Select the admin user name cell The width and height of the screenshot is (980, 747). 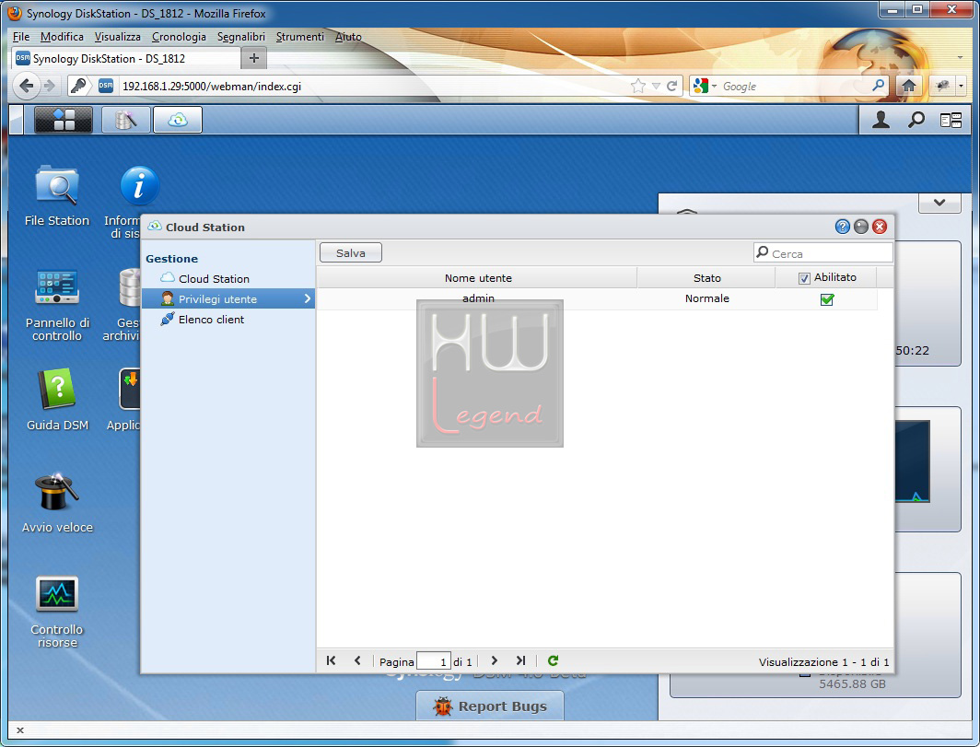tap(478, 298)
